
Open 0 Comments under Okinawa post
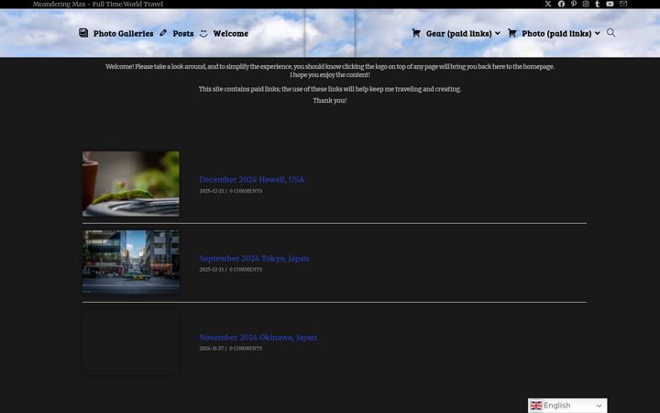click(x=246, y=349)
